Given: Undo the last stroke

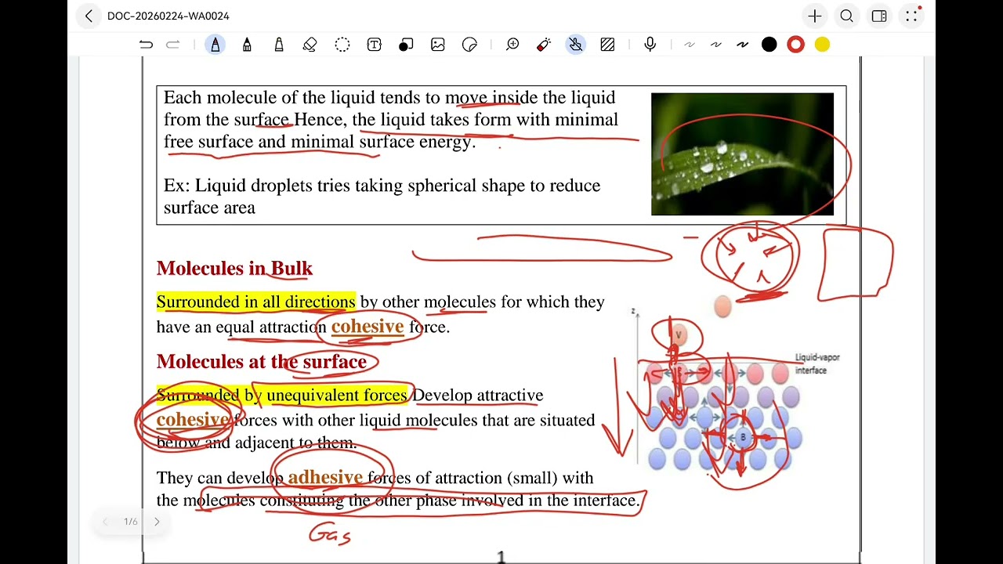Looking at the screenshot, I should pyautogui.click(x=147, y=45).
